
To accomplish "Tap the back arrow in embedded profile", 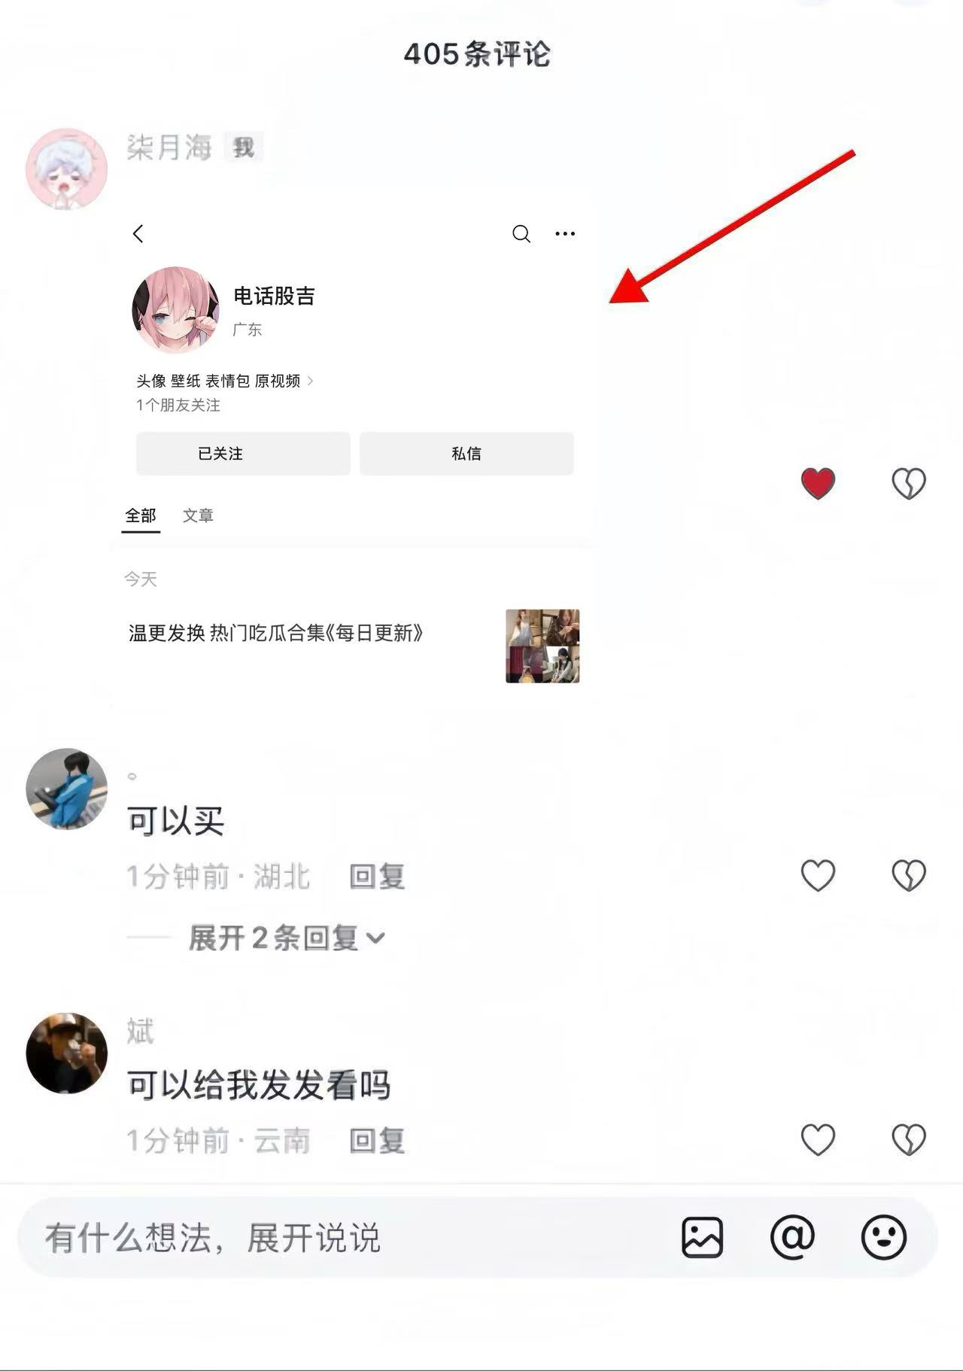I will point(138,234).
